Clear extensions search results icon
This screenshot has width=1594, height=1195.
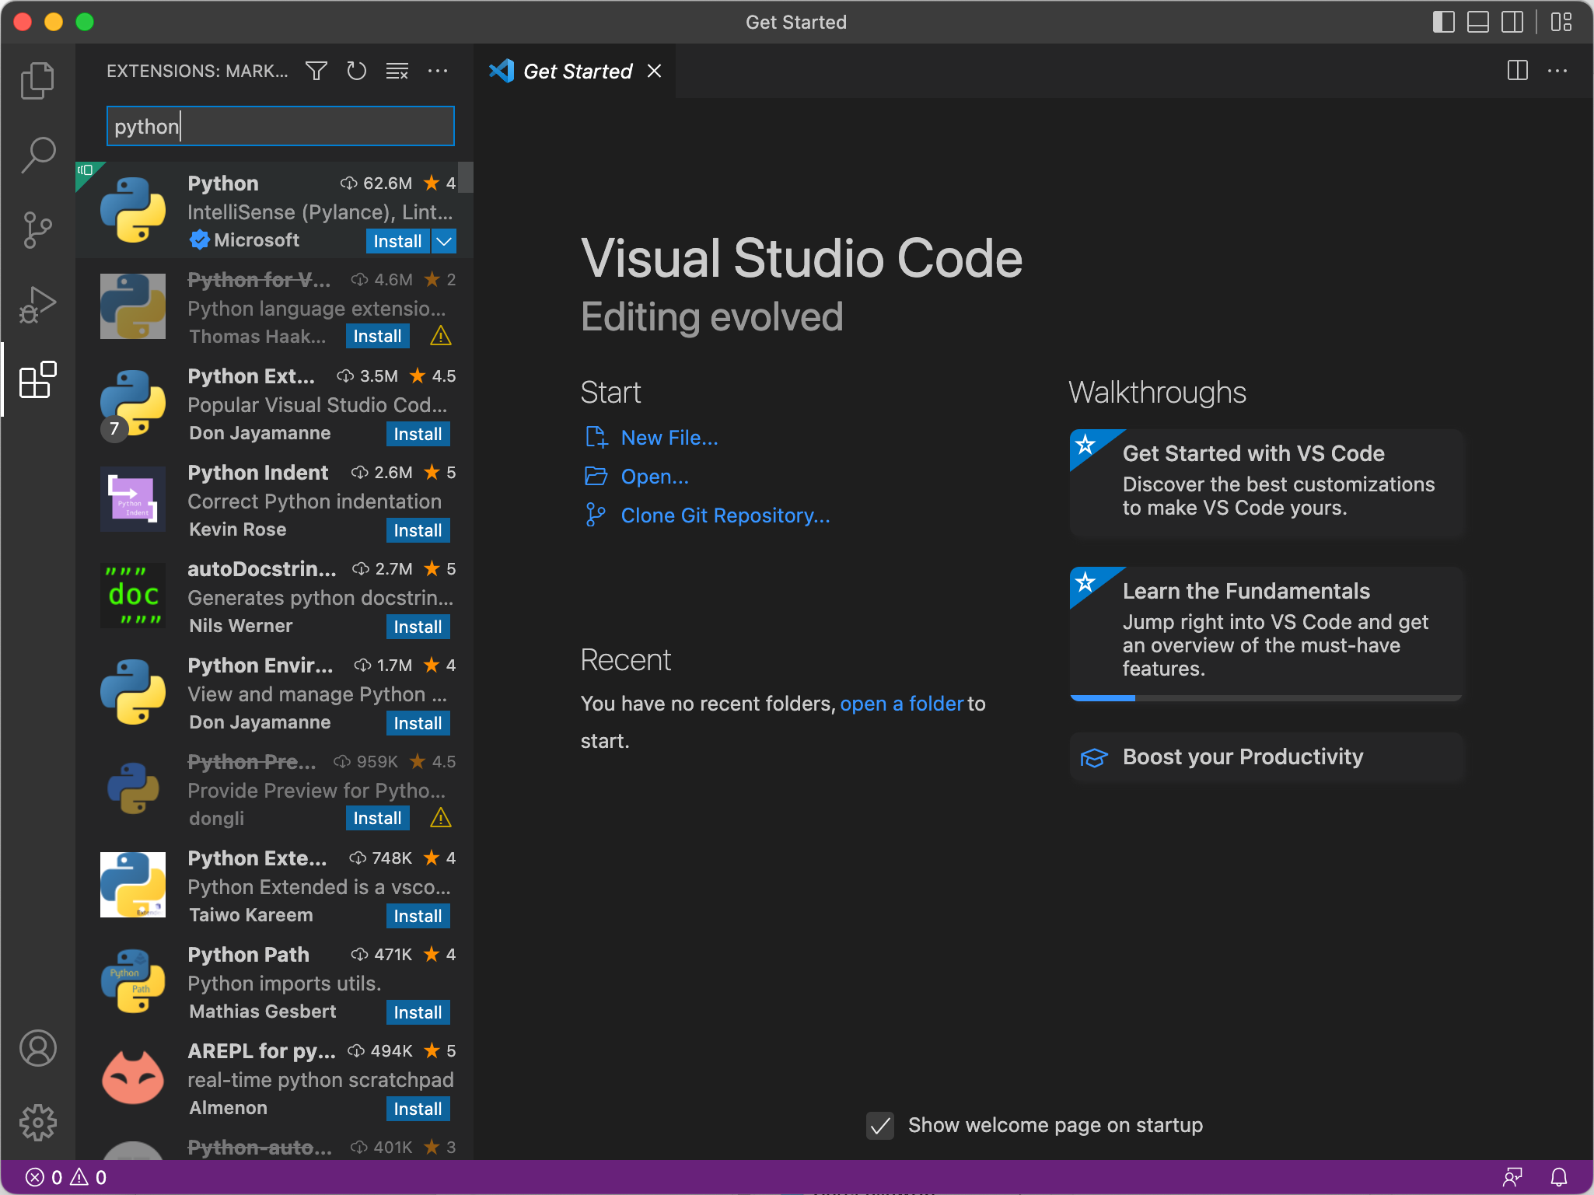point(397,72)
